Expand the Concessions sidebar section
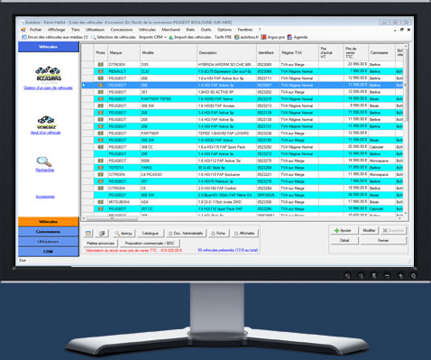This screenshot has width=431, height=360. click(x=49, y=232)
